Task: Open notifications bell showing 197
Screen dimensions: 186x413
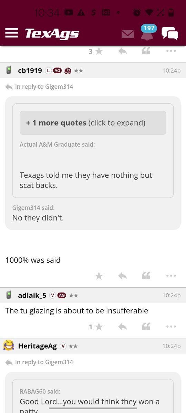Action: [147, 33]
